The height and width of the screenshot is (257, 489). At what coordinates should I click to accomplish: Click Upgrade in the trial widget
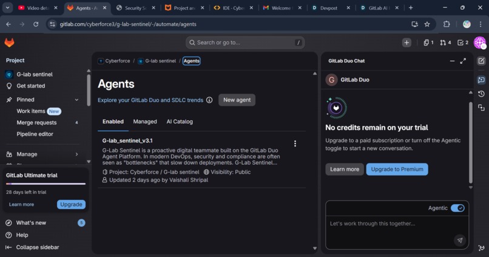click(71, 205)
